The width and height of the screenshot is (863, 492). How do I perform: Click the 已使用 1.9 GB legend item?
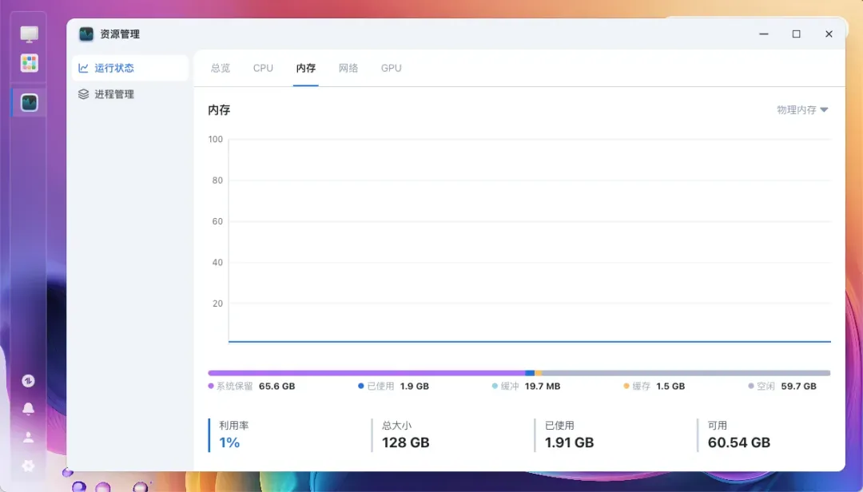coord(394,386)
